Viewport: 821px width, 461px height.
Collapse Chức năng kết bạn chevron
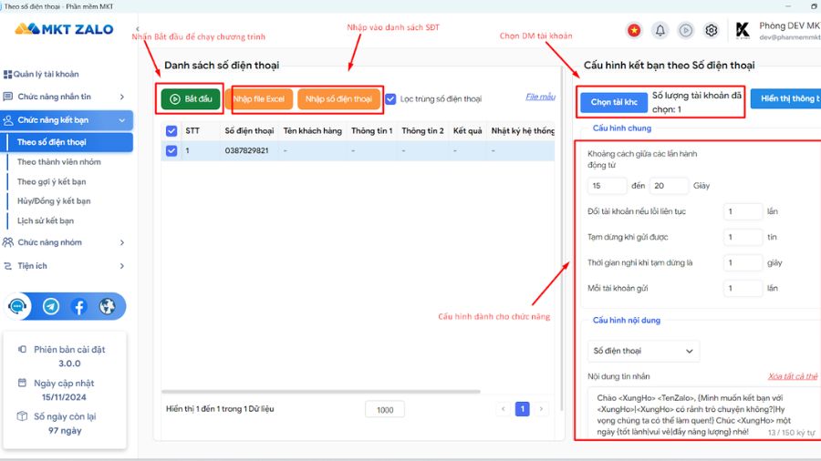pos(122,120)
